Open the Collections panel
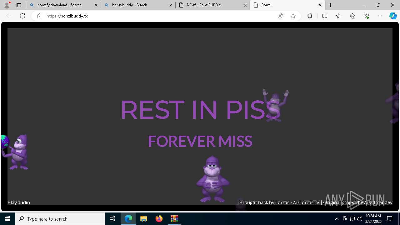Screen dimensions: 400x225 (x=352, y=16)
